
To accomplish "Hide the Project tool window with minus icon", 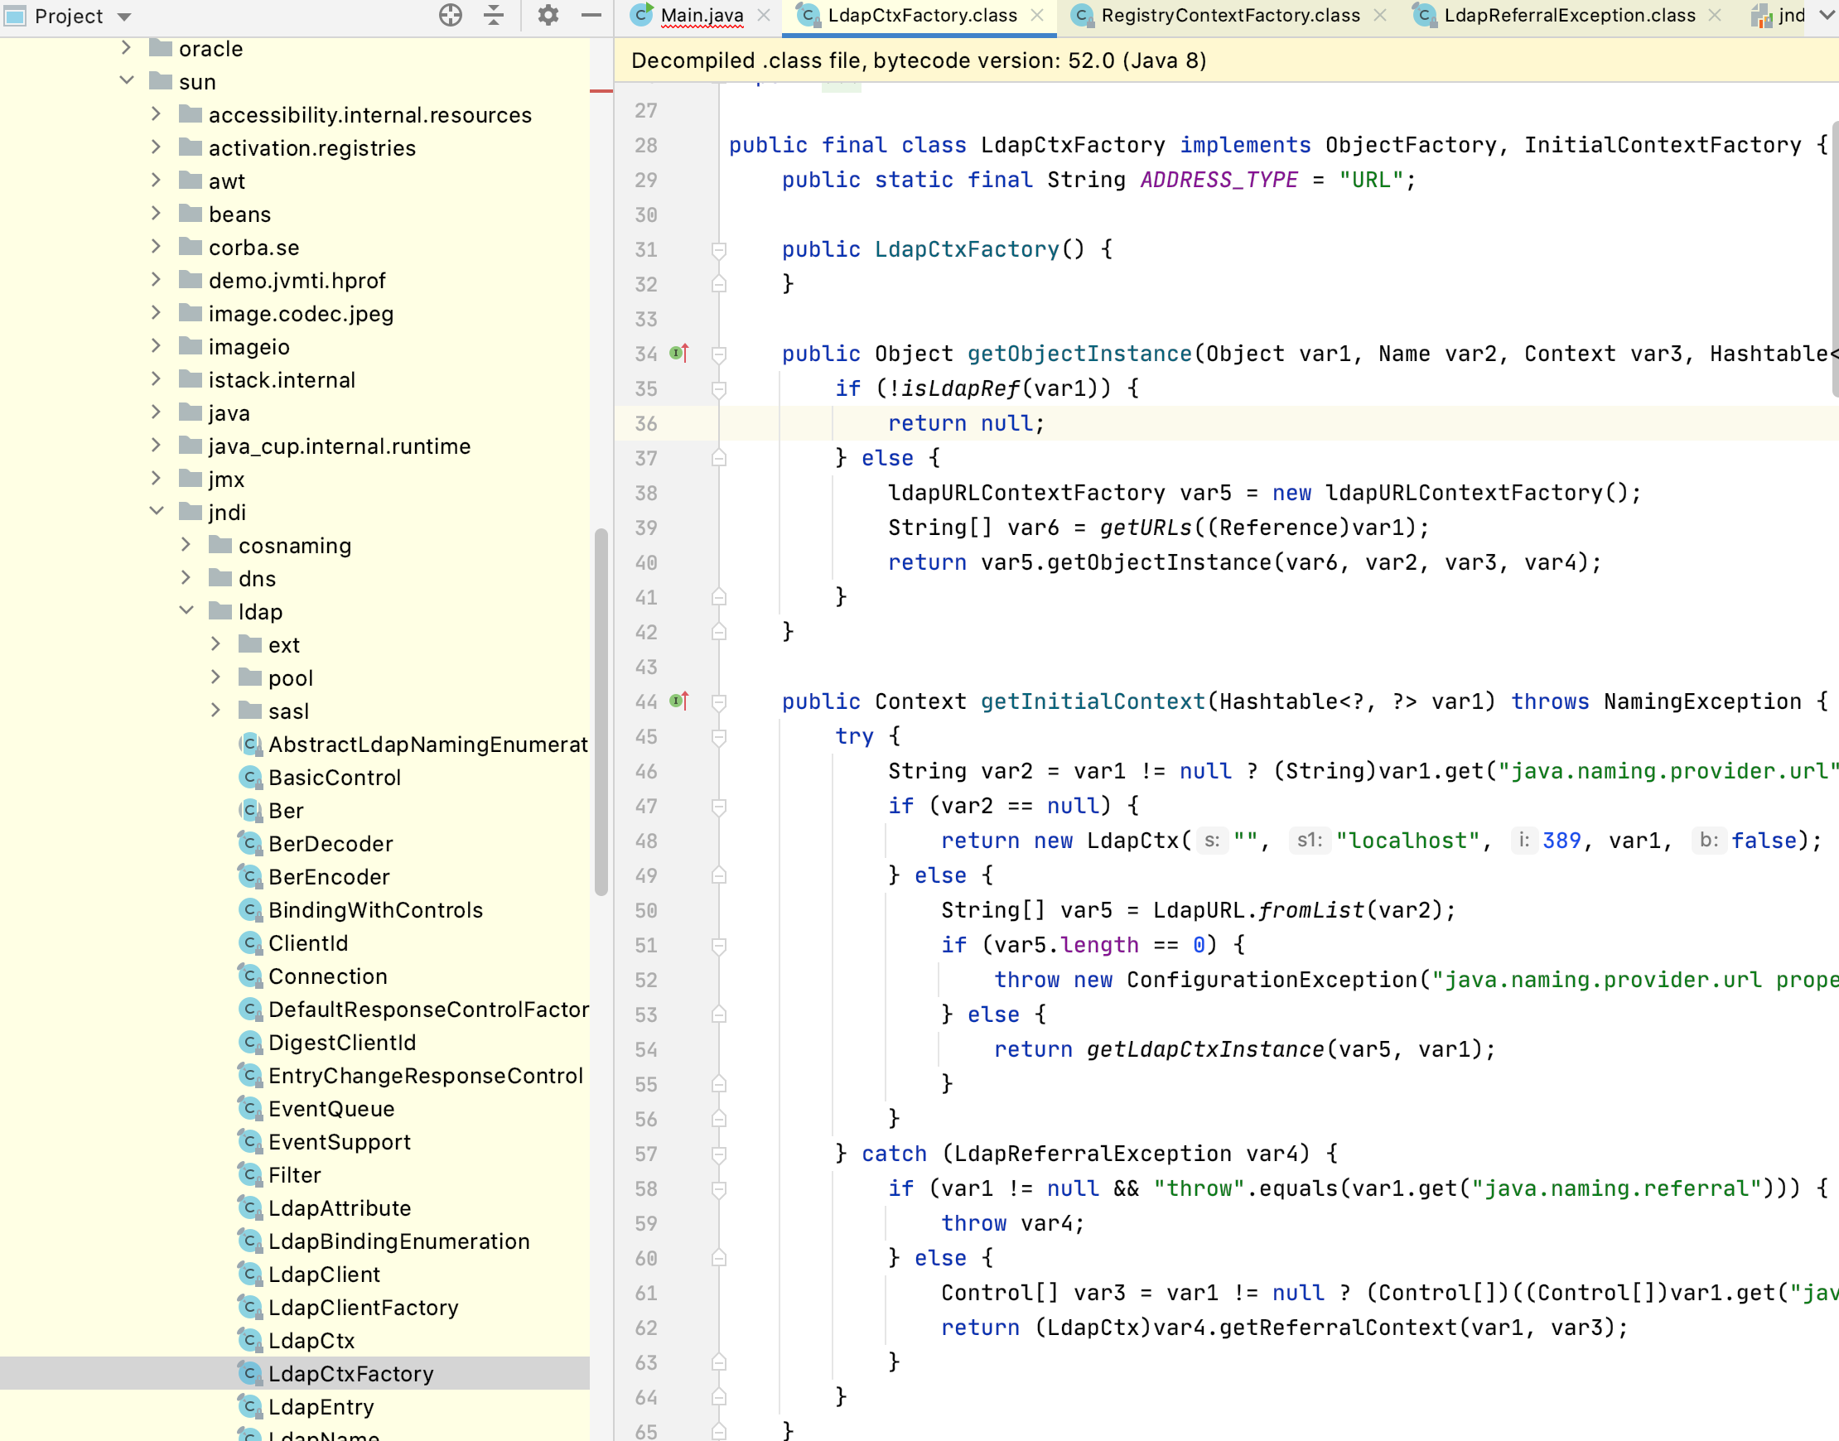I will (x=591, y=15).
